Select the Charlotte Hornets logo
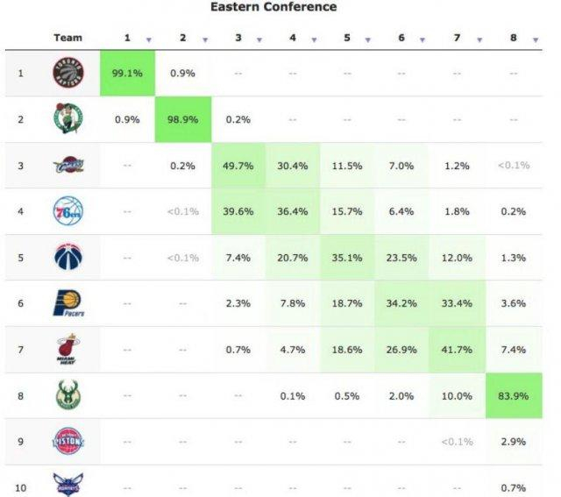This screenshot has width=561, height=497. [67, 485]
